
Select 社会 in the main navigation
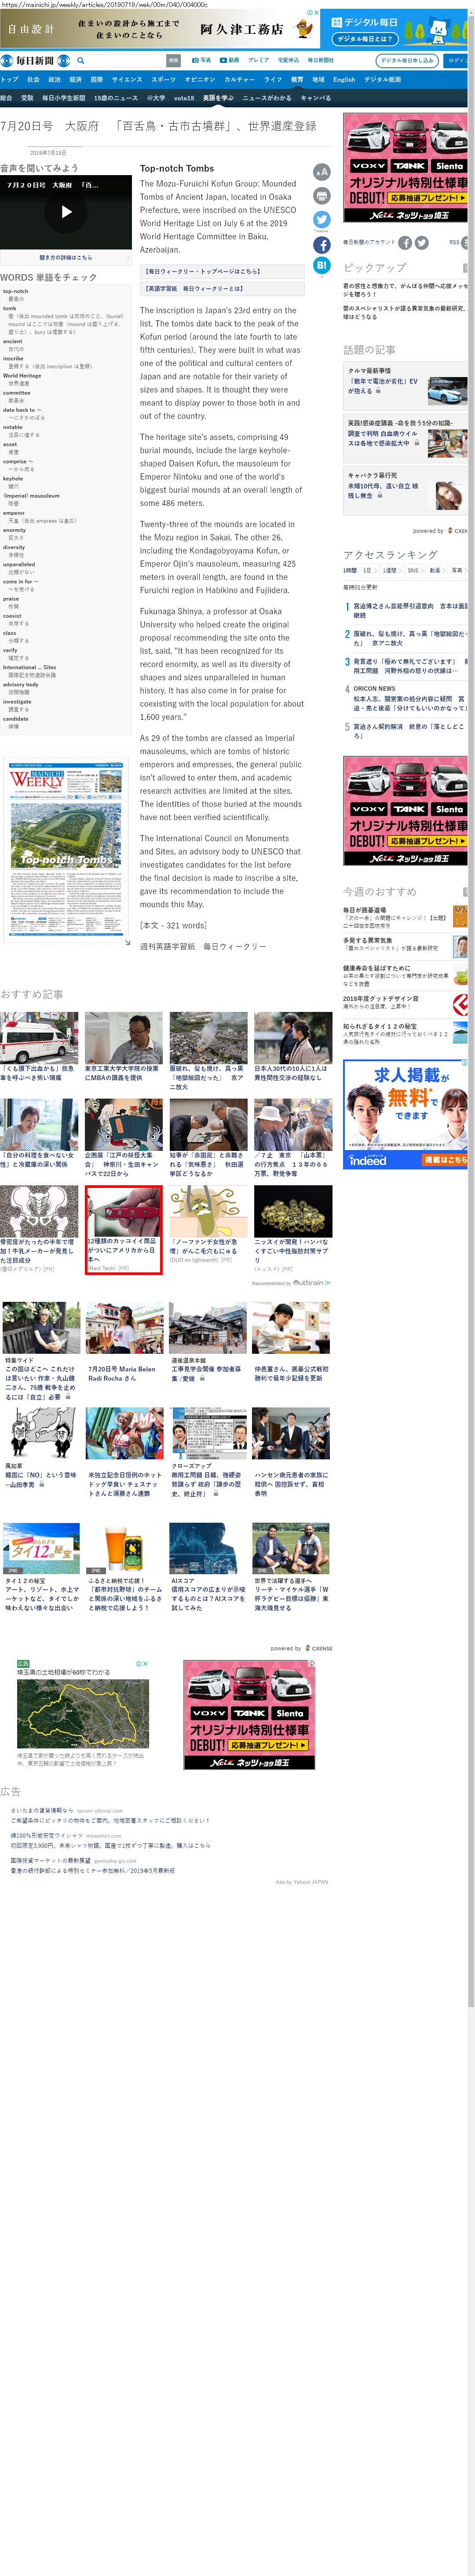point(33,79)
